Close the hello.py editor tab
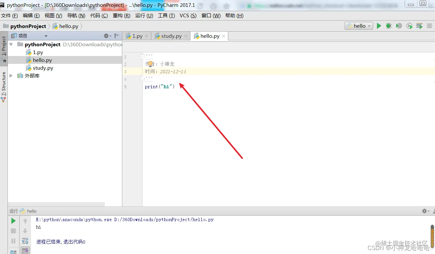 tap(224, 36)
